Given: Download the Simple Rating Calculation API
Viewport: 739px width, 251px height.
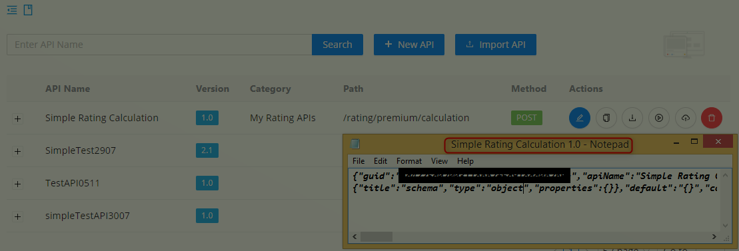Looking at the screenshot, I should 632,118.
